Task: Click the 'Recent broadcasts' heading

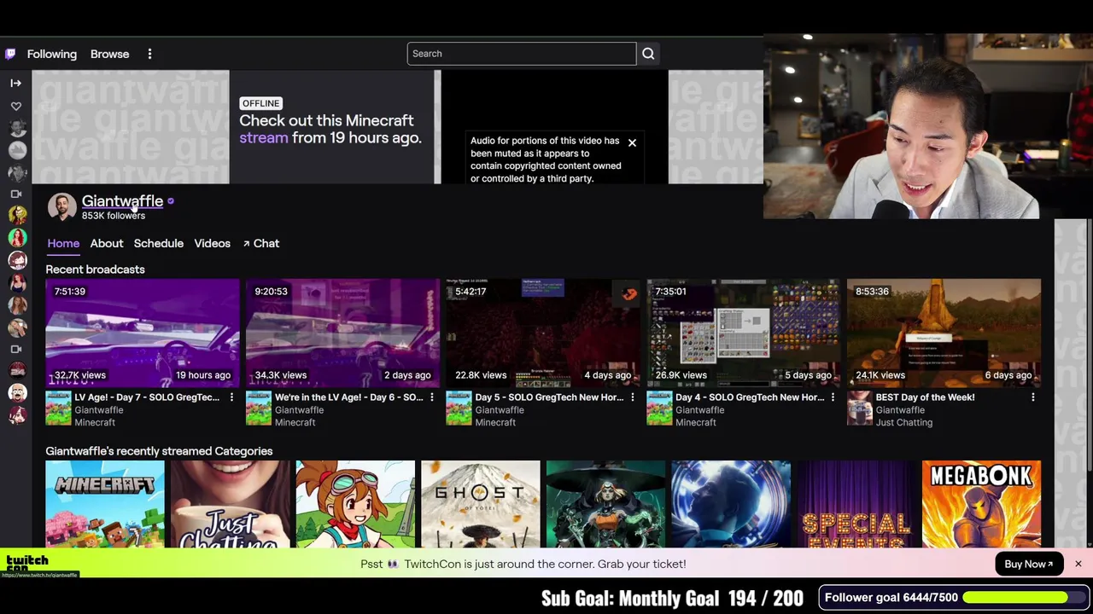Action: pyautogui.click(x=96, y=269)
